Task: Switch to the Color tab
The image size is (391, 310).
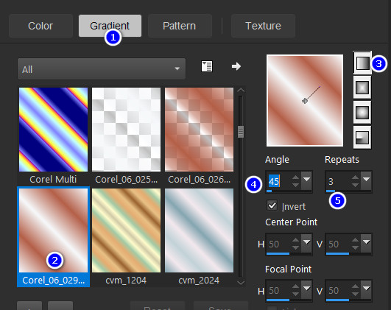Action: [x=40, y=26]
